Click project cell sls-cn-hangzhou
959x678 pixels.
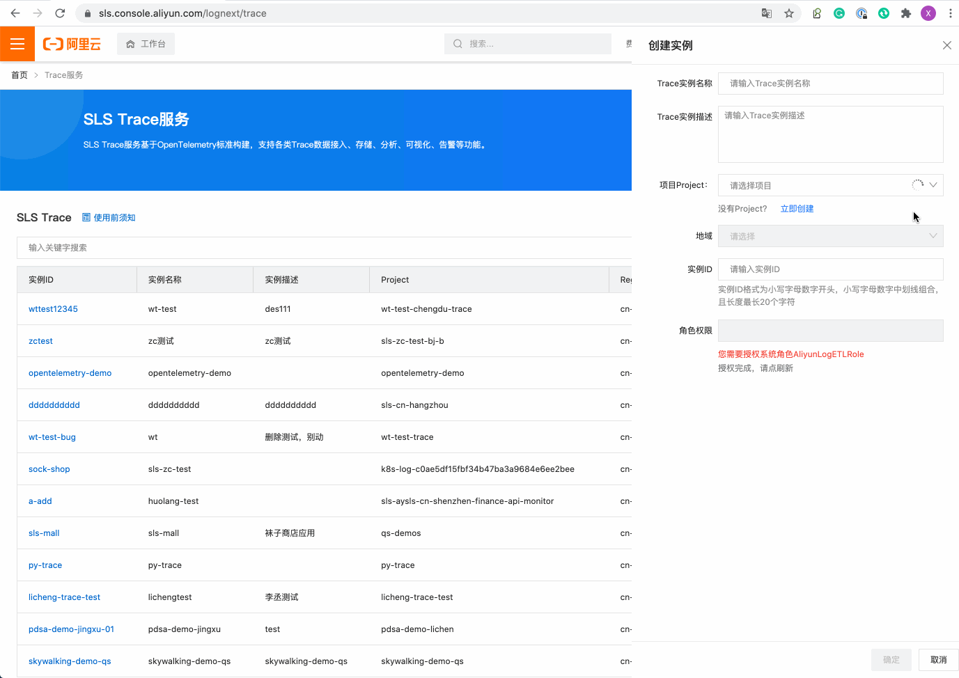tap(414, 405)
